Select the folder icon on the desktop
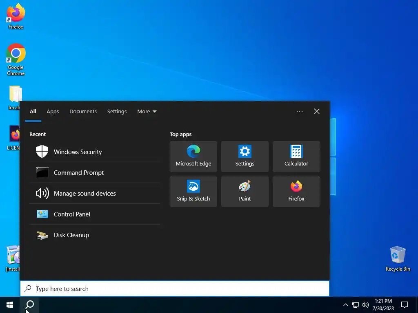The height and width of the screenshot is (313, 418). [x=14, y=98]
